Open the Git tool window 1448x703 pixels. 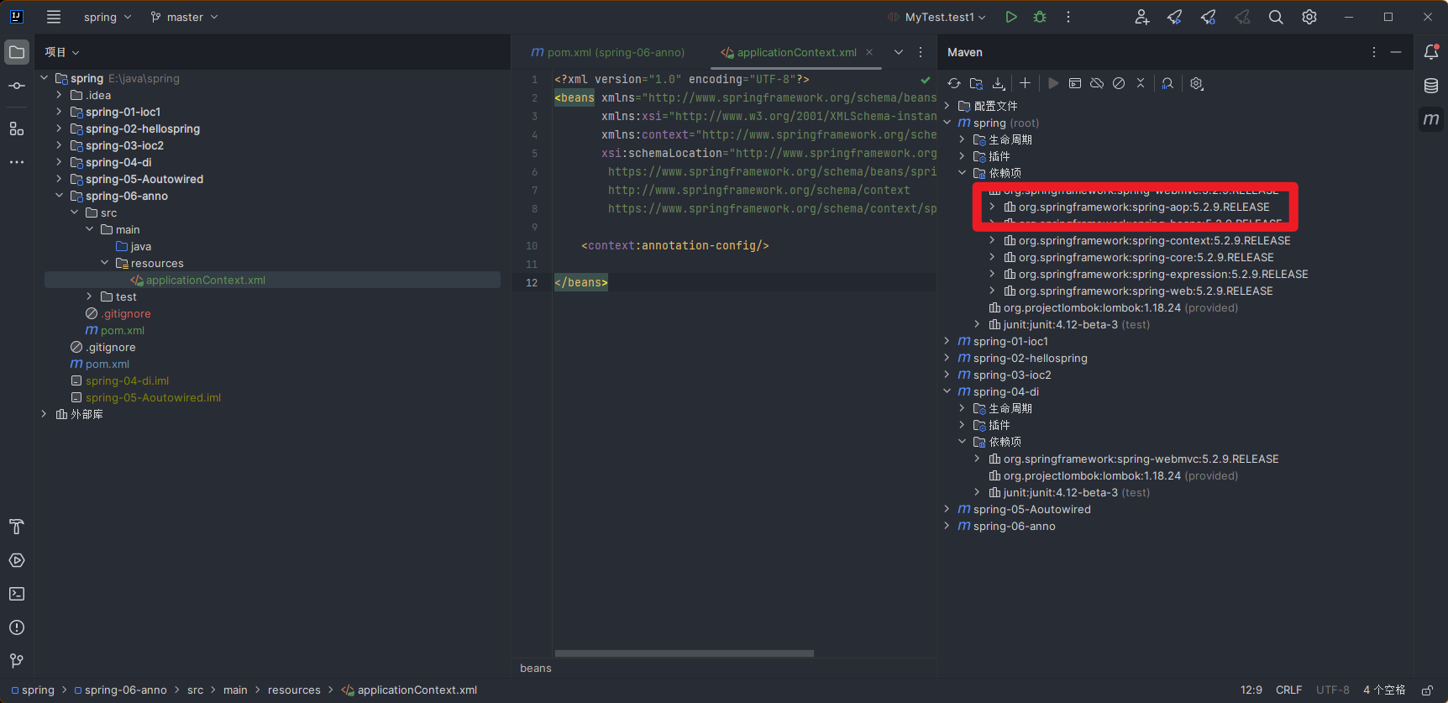pyautogui.click(x=17, y=661)
